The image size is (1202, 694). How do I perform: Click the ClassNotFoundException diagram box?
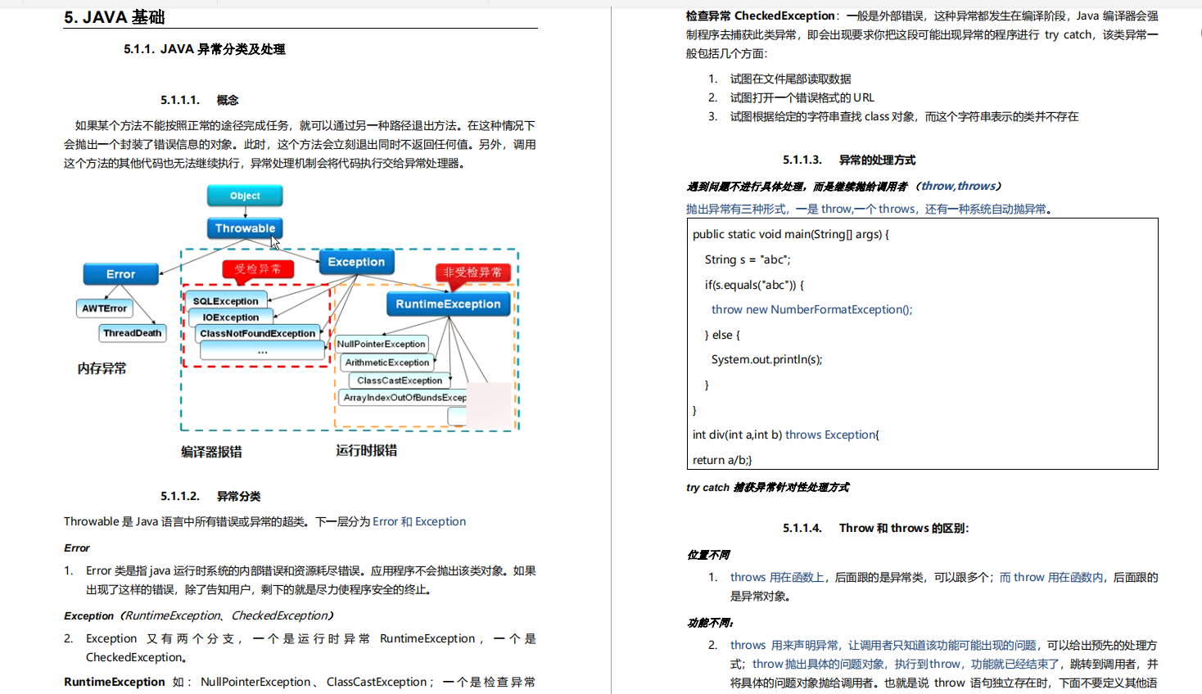pos(258,333)
